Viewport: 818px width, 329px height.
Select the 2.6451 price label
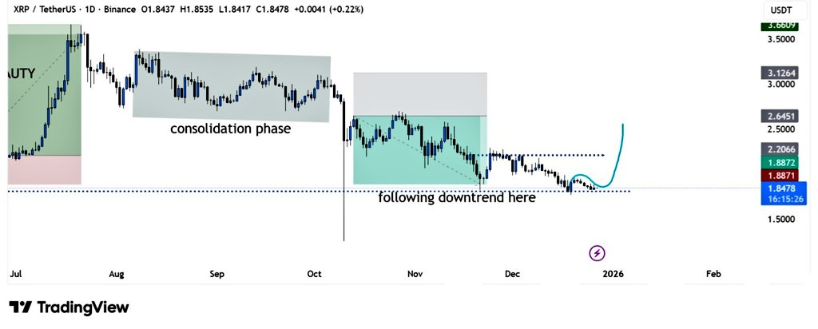tap(779, 116)
